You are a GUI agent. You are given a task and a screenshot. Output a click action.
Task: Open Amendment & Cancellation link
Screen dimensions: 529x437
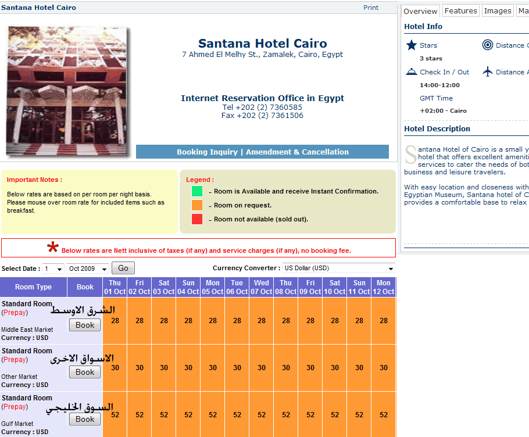(297, 152)
